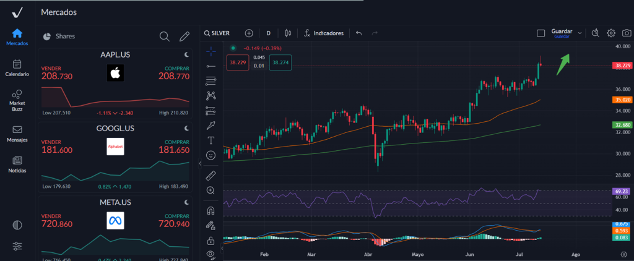This screenshot has height=261, width=634.
Task: Take a chart snapshot with camera icon
Action: tap(627, 33)
